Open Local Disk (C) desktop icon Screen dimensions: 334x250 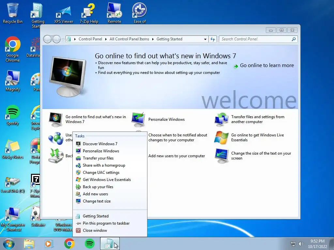pos(13,185)
